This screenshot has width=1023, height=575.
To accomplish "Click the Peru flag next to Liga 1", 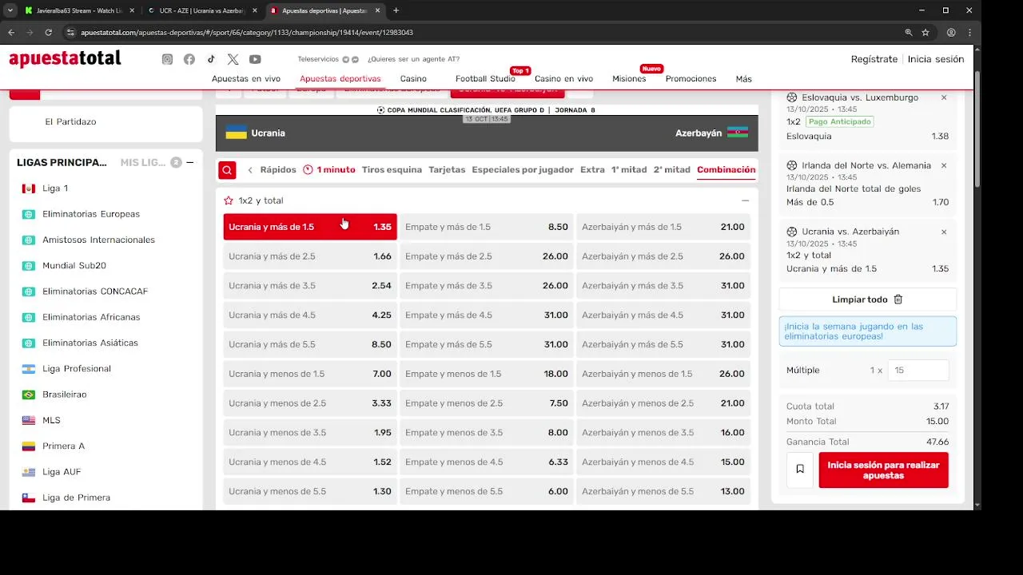I will tap(29, 188).
